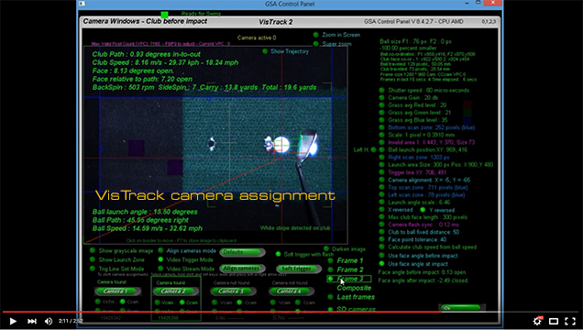The width and height of the screenshot is (583, 330).
Task: Enable the Super zoom option
Action: pos(316,44)
